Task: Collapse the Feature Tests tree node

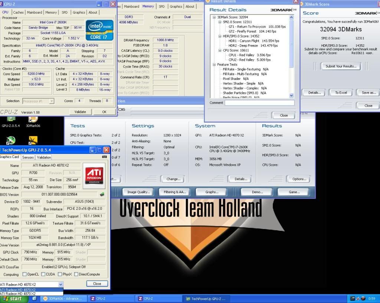Action: 214,64
